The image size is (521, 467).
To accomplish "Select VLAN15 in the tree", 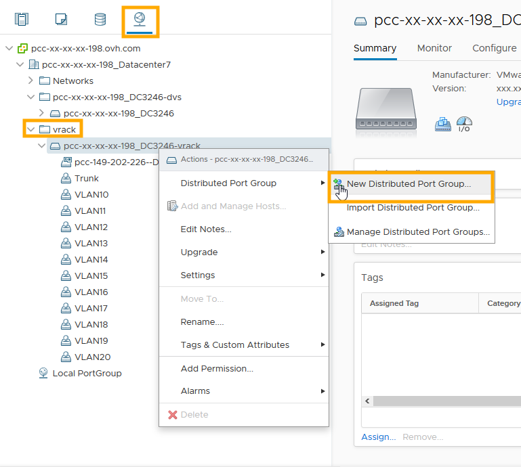I will (91, 276).
